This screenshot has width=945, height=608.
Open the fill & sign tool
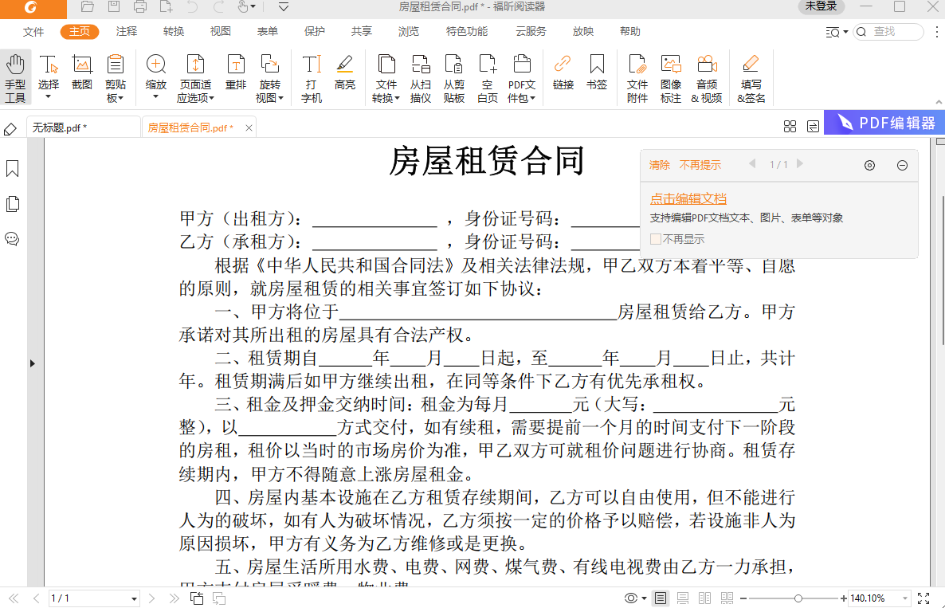coord(750,76)
